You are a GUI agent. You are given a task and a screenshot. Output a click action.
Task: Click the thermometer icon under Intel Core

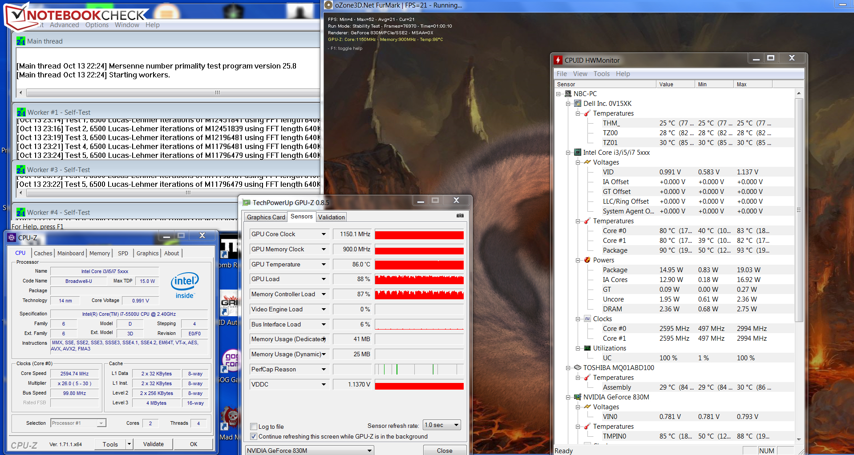coord(587,221)
